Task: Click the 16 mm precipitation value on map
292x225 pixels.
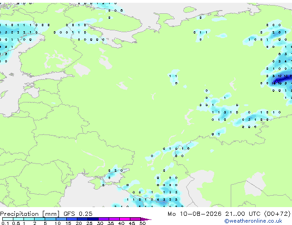Action: [274, 84]
